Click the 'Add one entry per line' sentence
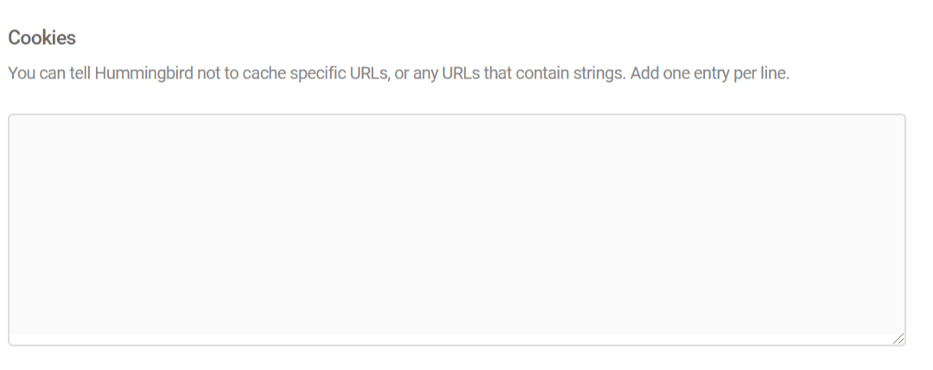Screen dimensions: 933x370 [x=709, y=73]
